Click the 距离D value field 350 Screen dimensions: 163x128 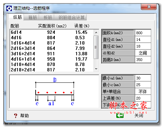click(x=143, y=60)
